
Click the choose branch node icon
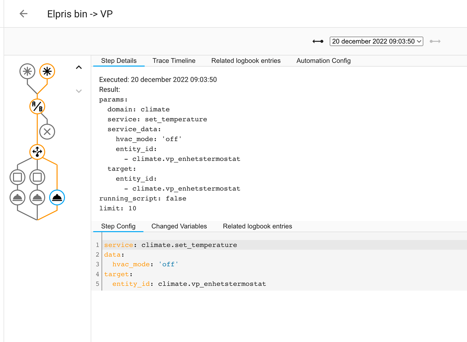[37, 153]
